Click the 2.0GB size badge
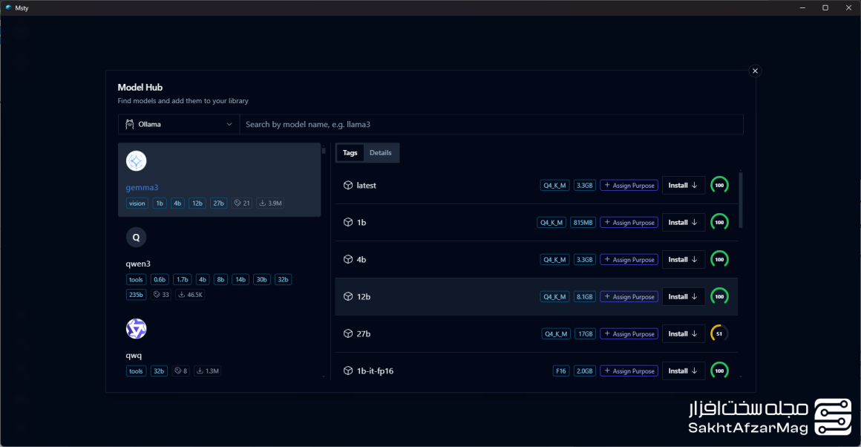The width and height of the screenshot is (861, 447). coord(585,371)
